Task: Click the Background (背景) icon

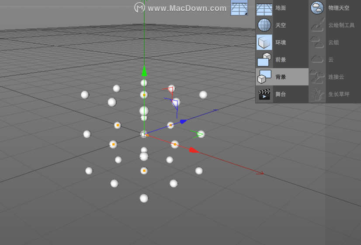Action: (264, 77)
